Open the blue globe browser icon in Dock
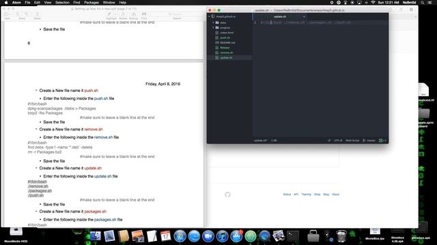This screenshot has height=245, width=437. pyautogui.click(x=194, y=236)
